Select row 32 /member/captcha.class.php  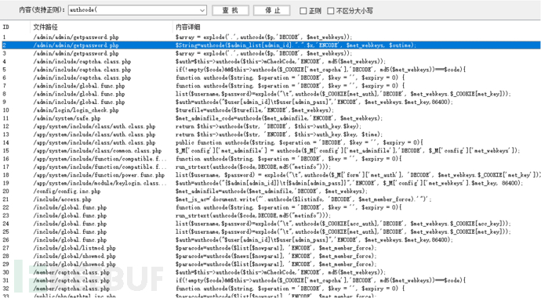(71, 289)
